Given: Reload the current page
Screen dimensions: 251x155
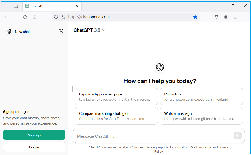Looking at the screenshot, I should 25,17.
